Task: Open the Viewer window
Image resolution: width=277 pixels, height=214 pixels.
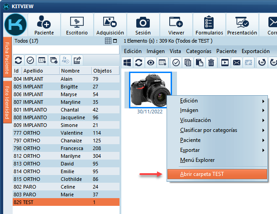Action: click(176, 24)
